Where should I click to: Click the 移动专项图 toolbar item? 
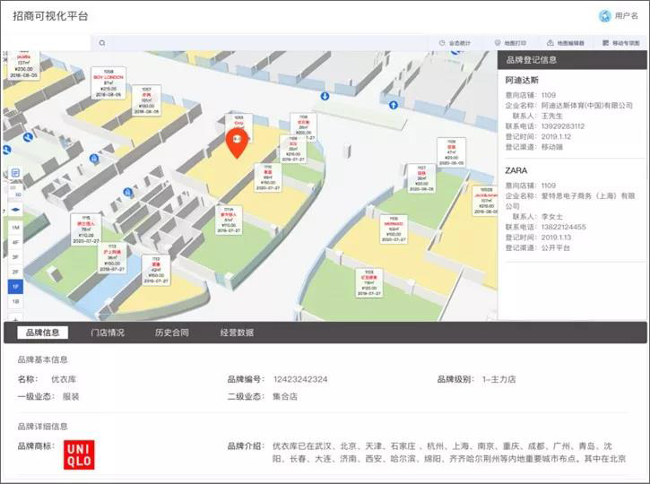tap(620, 43)
